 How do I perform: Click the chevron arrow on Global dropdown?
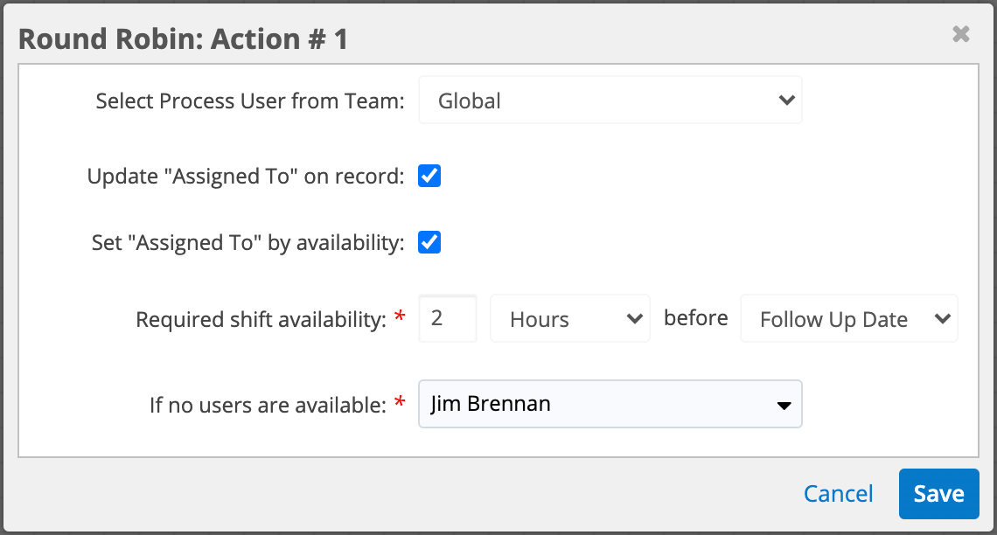click(x=785, y=101)
